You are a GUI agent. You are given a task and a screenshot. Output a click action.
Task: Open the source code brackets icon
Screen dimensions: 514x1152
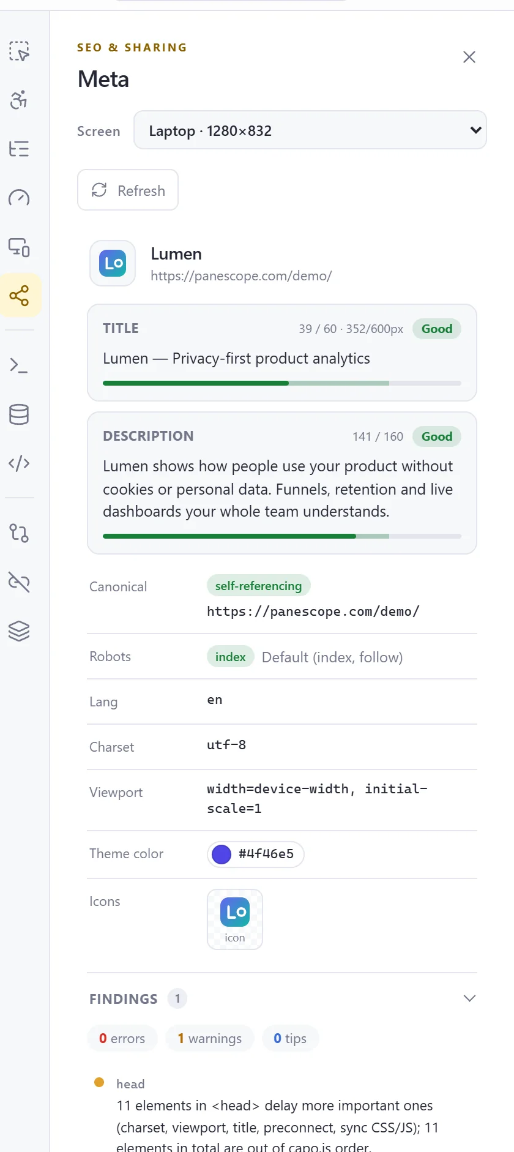click(x=19, y=463)
